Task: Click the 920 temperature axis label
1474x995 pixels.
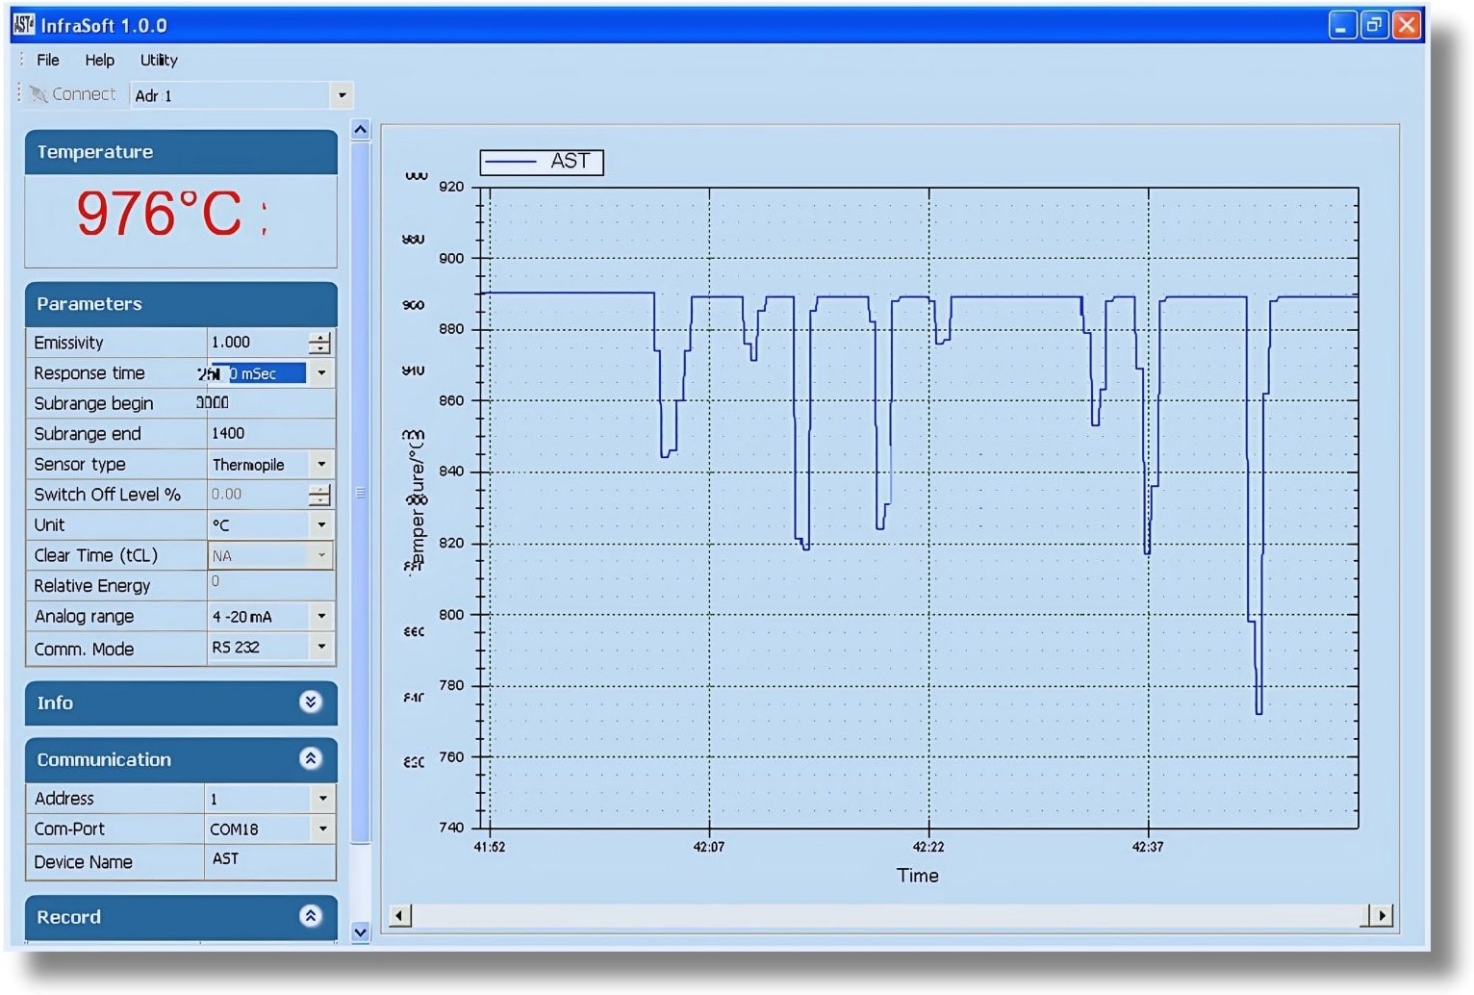Action: point(451,187)
